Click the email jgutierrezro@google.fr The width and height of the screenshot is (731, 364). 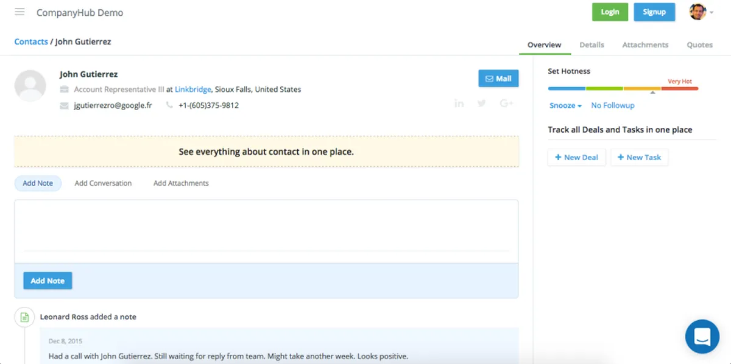[x=113, y=105]
